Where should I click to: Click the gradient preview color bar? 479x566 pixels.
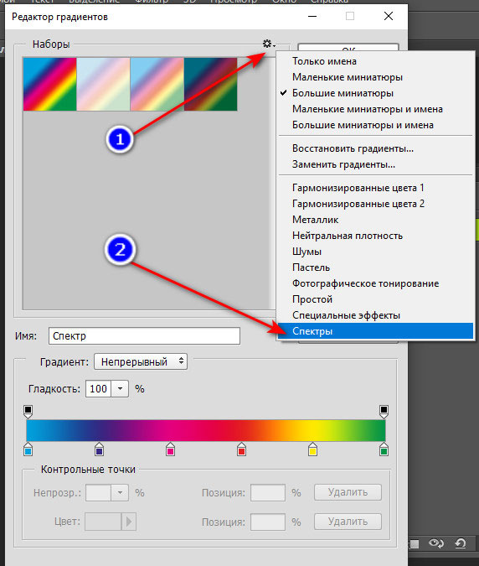tap(206, 430)
